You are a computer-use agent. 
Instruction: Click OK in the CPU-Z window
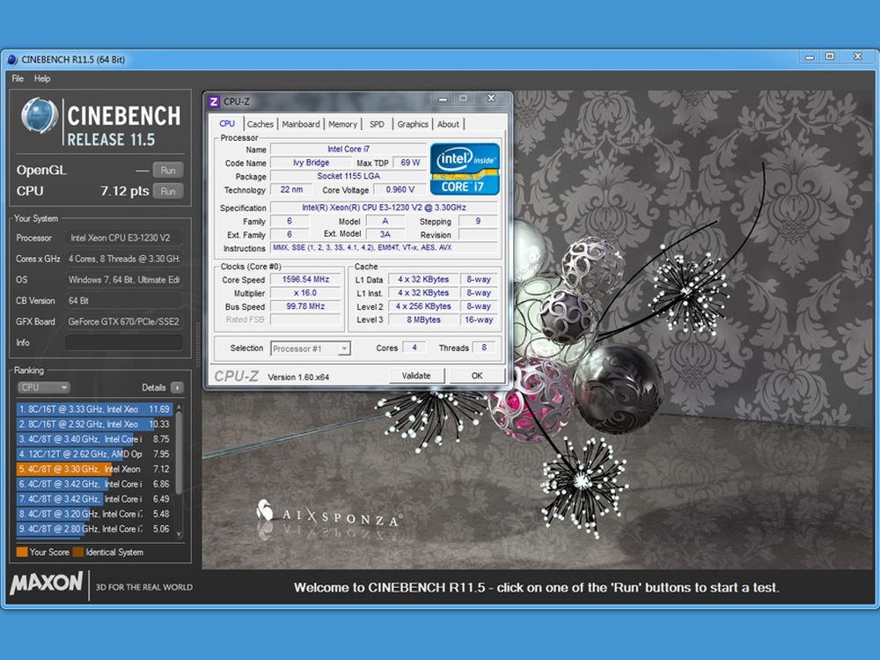pos(477,376)
